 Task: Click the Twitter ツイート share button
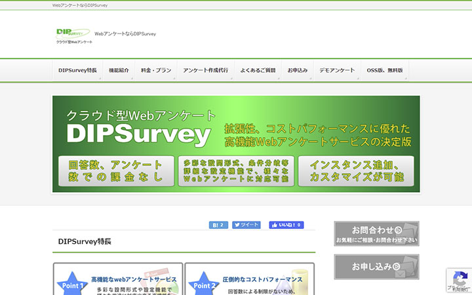[x=246, y=225]
